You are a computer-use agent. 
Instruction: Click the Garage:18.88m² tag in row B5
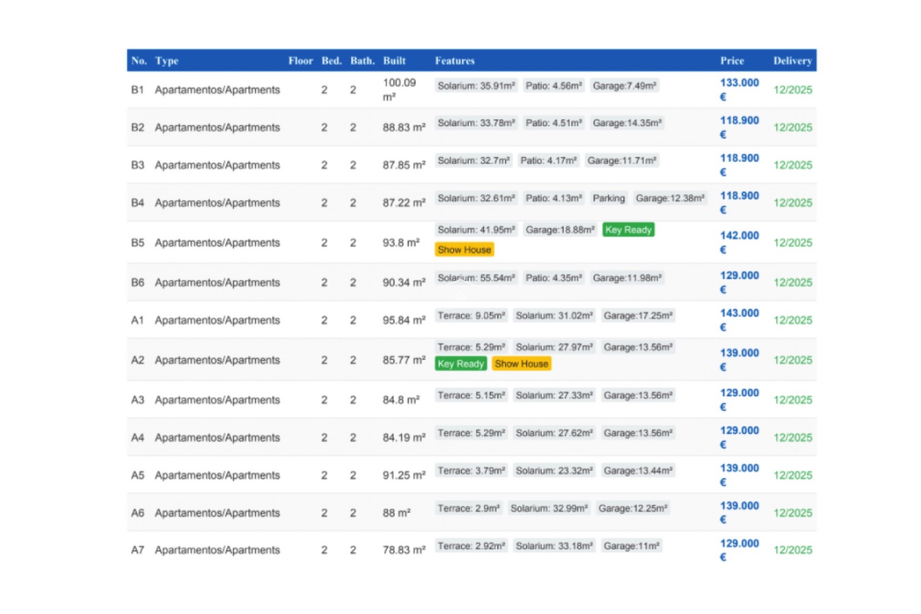(x=560, y=230)
